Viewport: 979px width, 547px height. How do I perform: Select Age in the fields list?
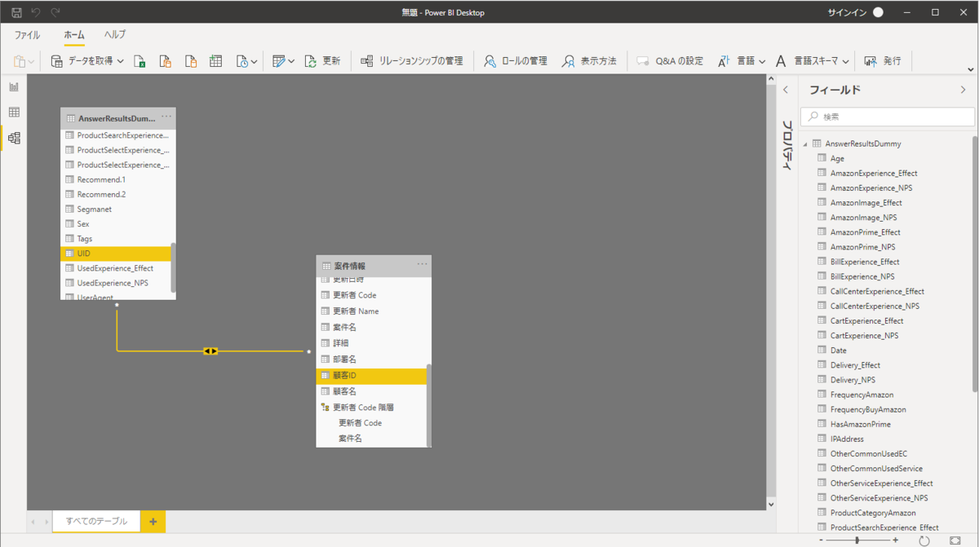[x=837, y=158]
